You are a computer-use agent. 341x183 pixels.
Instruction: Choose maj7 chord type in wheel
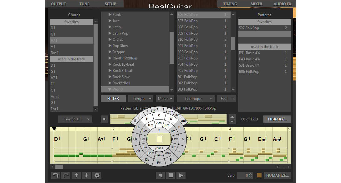[155, 110]
